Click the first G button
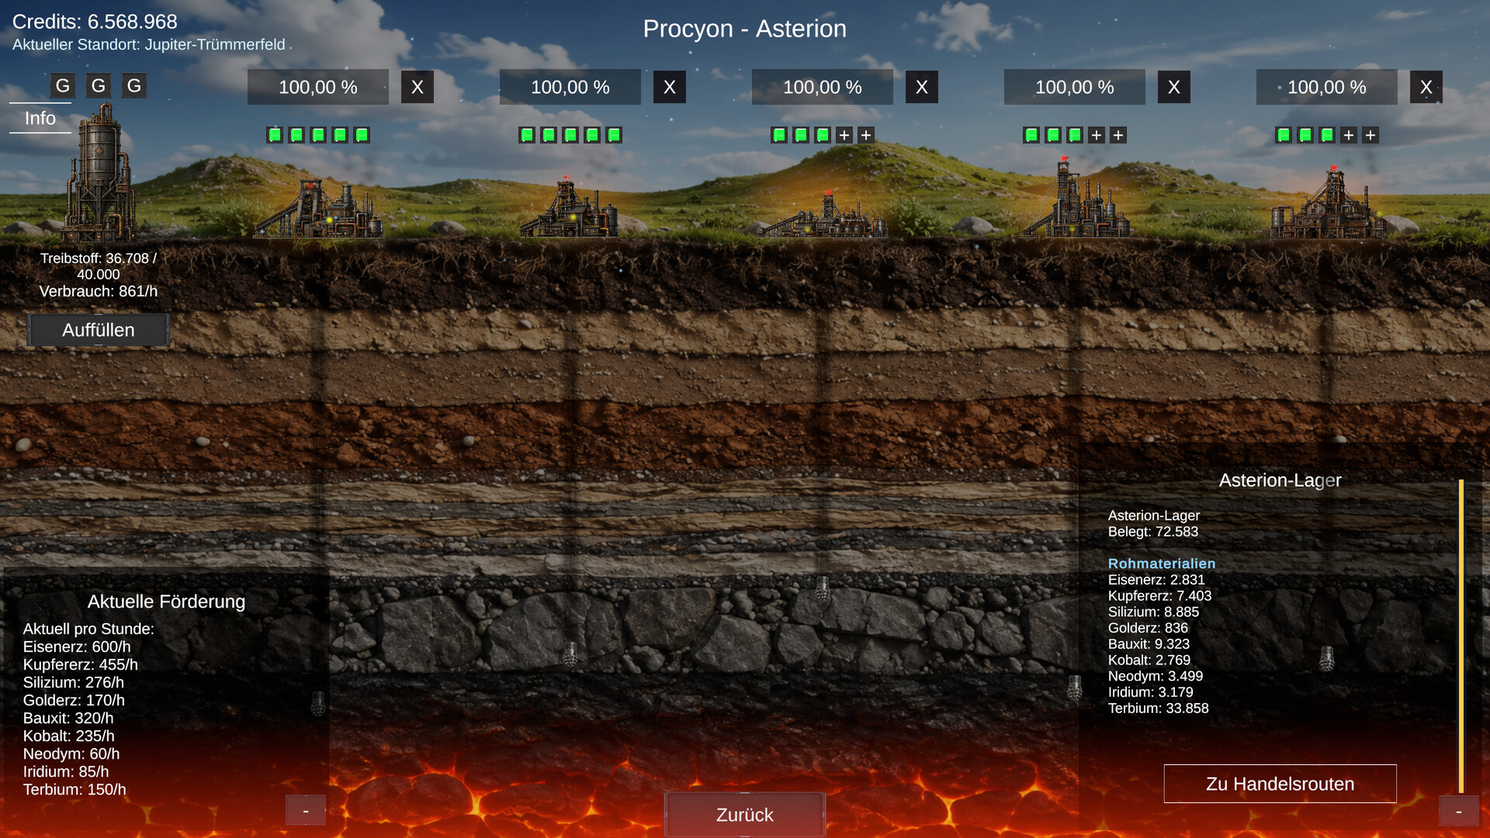1490x838 pixels. pos(63,85)
